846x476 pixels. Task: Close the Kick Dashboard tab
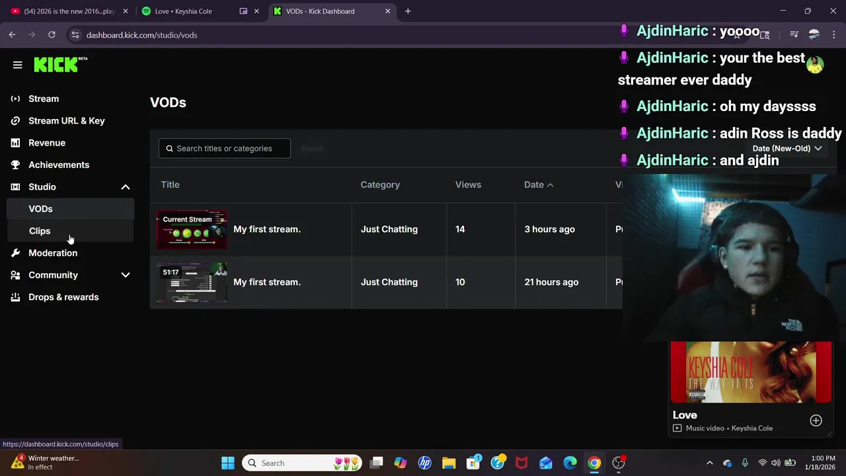pyautogui.click(x=387, y=11)
